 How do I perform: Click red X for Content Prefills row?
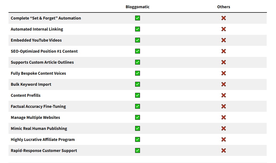pos(224,95)
